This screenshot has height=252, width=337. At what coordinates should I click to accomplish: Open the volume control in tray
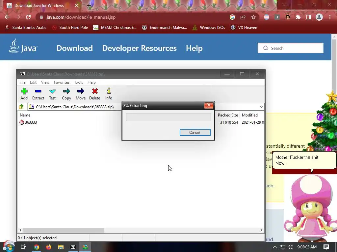coord(290,247)
